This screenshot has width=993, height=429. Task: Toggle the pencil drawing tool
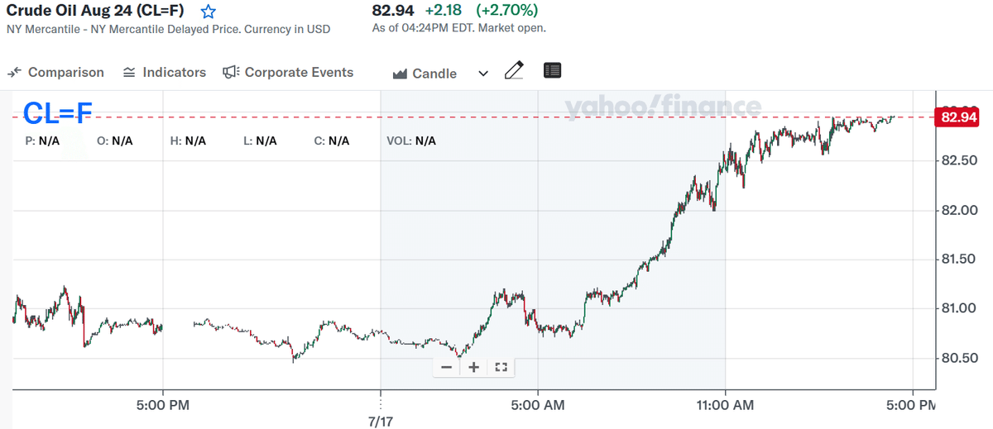[x=514, y=71]
